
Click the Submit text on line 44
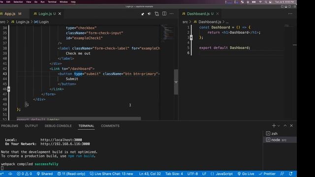[72, 79]
